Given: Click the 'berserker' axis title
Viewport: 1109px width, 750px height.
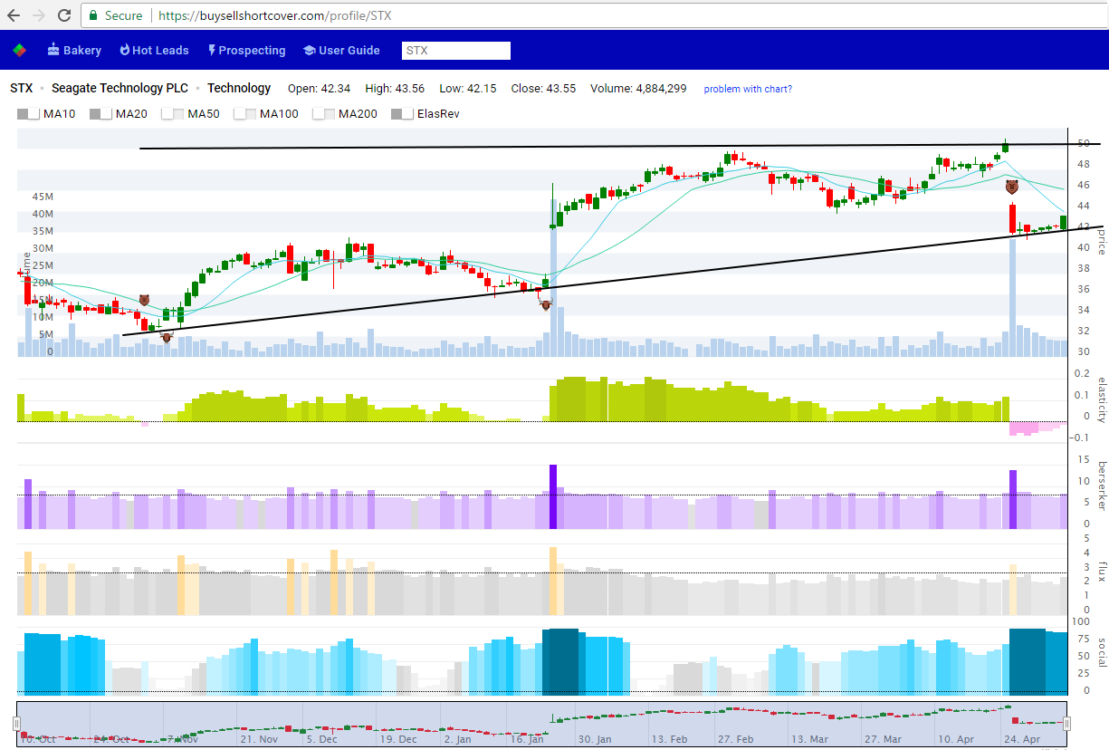Looking at the screenshot, I should (1102, 486).
